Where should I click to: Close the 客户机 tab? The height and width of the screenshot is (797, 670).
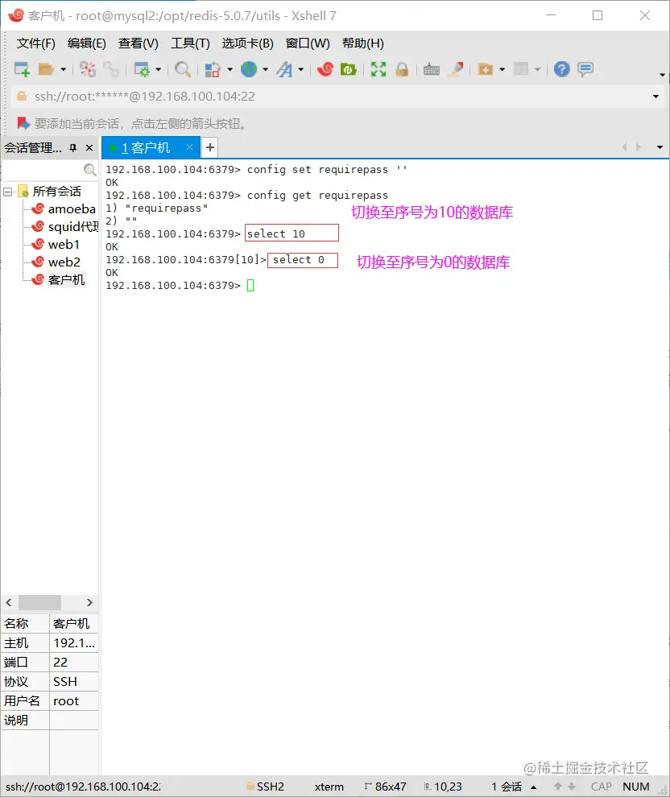189,147
